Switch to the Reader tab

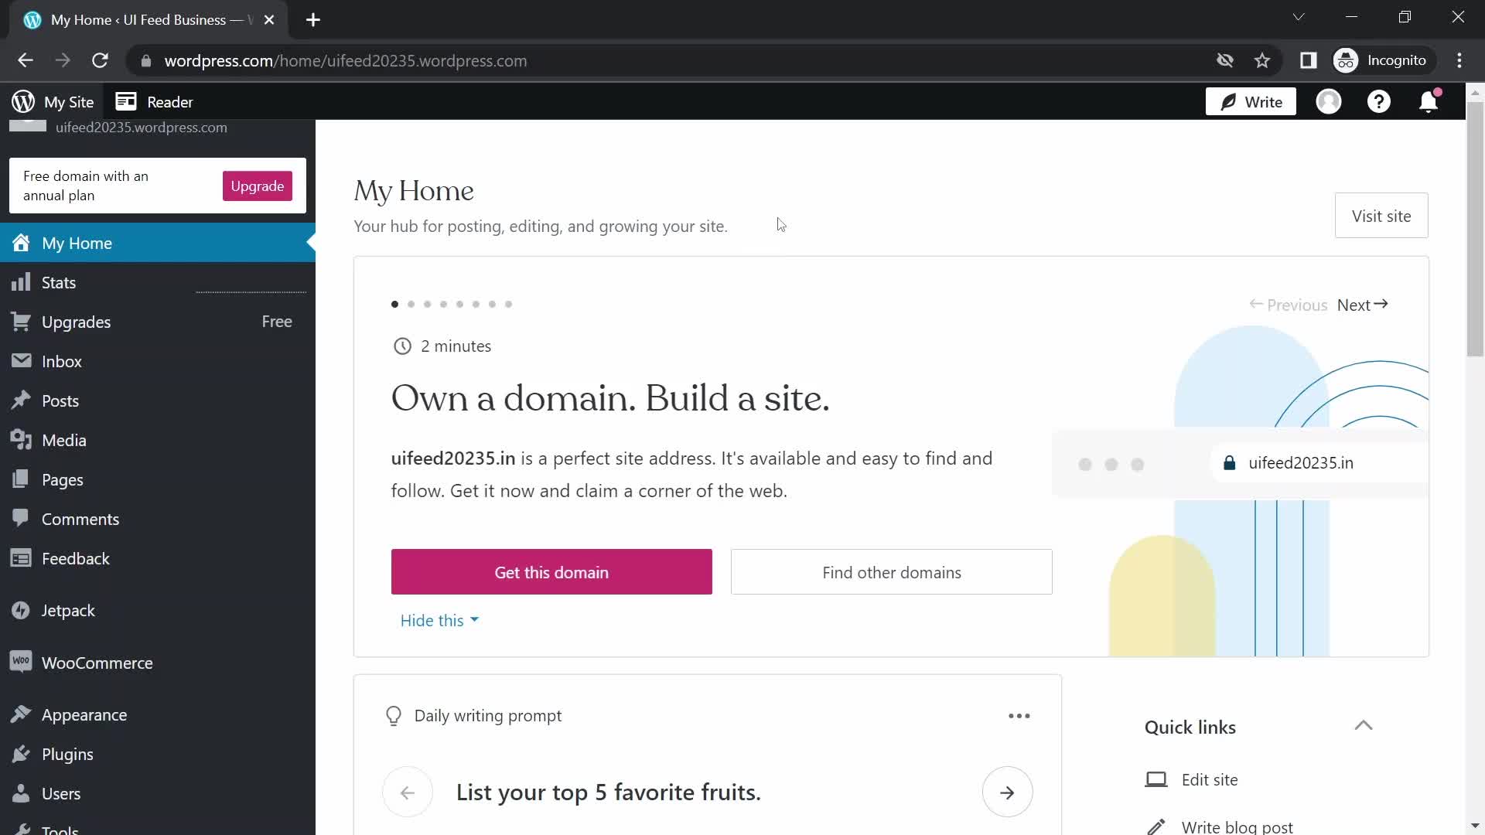pos(154,101)
